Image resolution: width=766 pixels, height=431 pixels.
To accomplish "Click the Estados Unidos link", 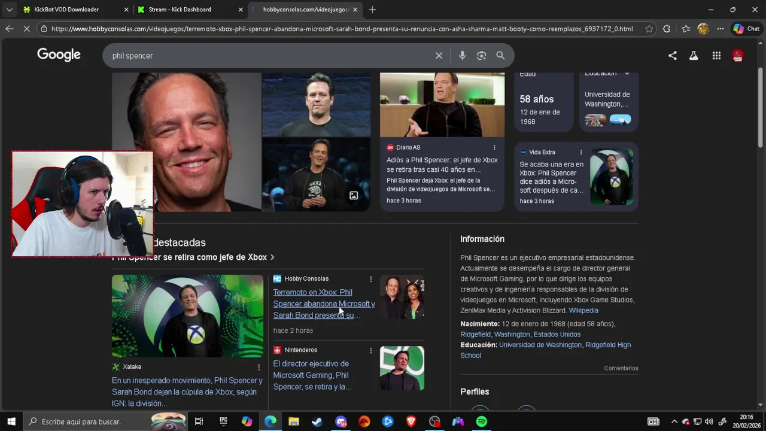I will [557, 334].
